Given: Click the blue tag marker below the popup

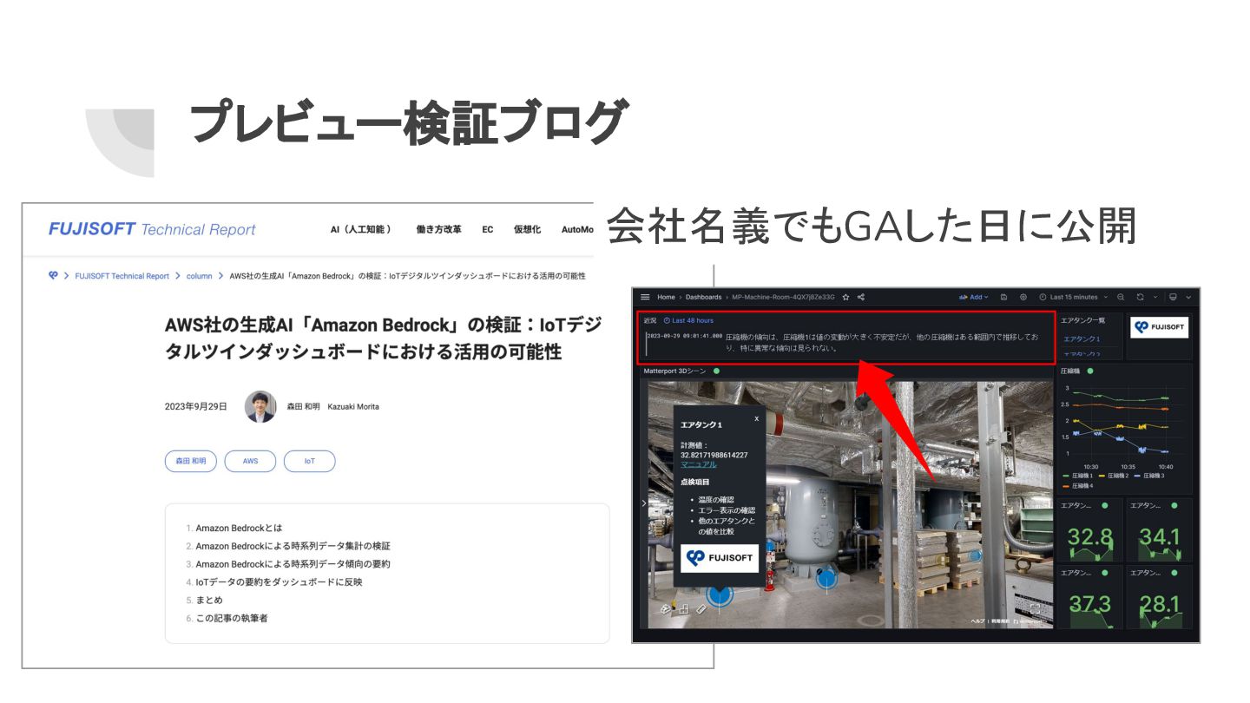Looking at the screenshot, I should (x=720, y=595).
